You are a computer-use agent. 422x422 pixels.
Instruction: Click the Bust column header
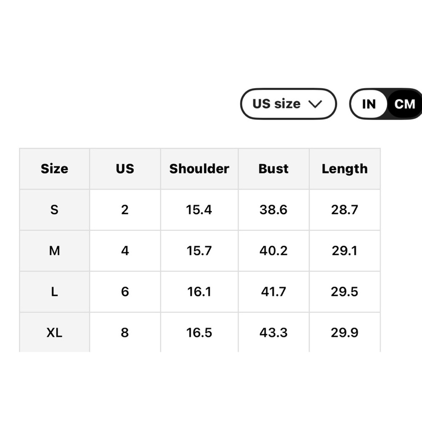273,169
